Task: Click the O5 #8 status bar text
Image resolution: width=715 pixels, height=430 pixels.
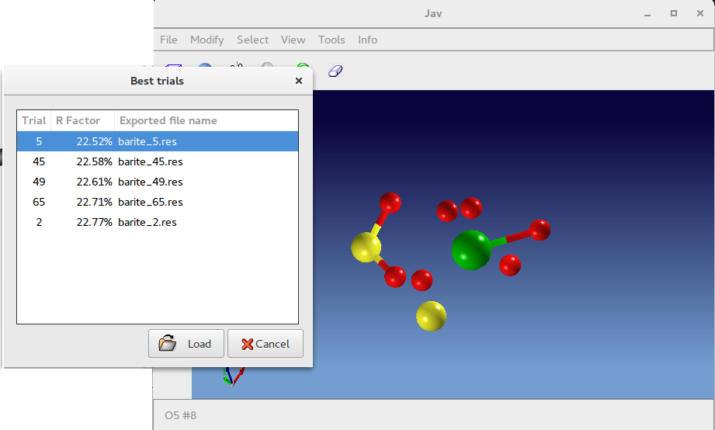Action: (x=181, y=415)
